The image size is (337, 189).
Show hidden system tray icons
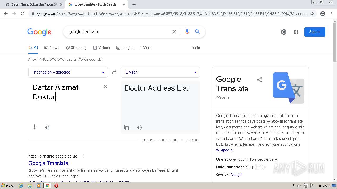coord(294,186)
